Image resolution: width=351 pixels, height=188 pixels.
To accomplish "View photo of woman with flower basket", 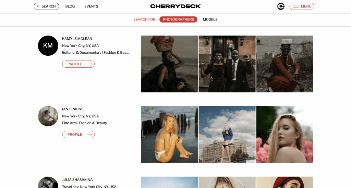I will (169, 64).
